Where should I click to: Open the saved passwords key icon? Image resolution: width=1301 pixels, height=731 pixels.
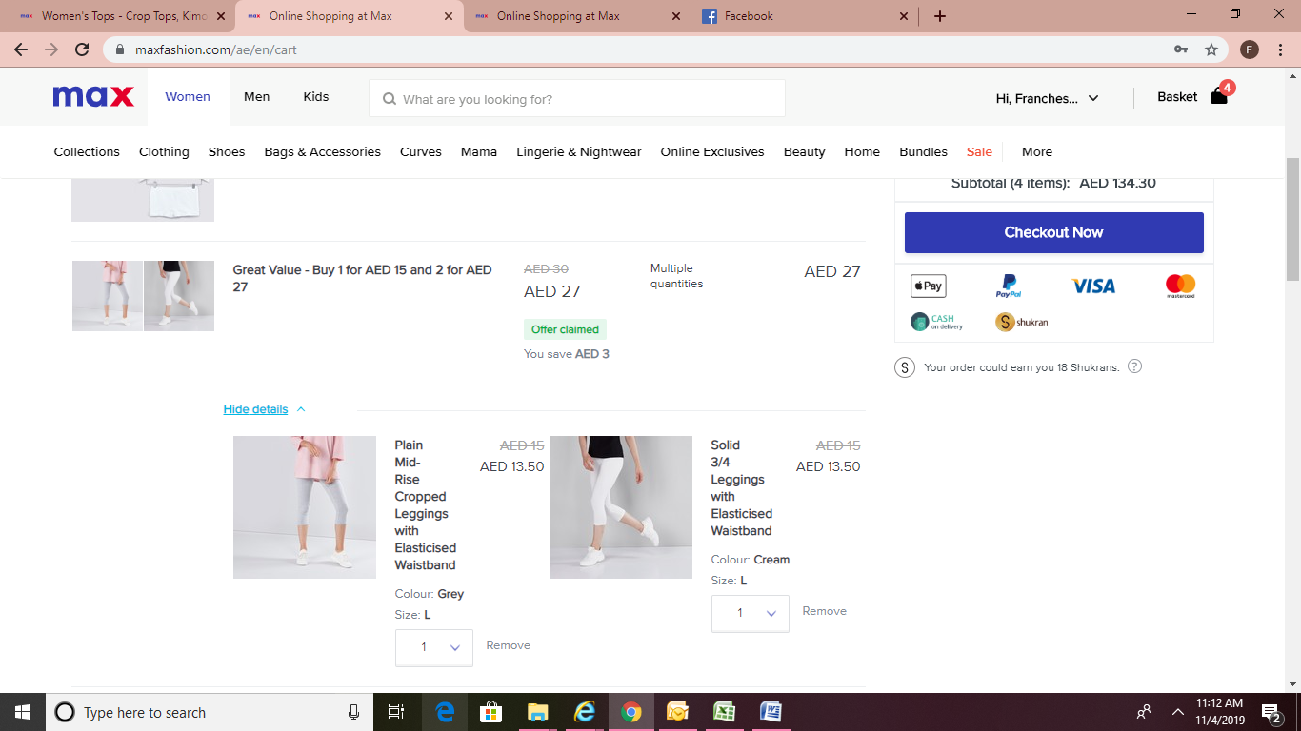point(1181,49)
